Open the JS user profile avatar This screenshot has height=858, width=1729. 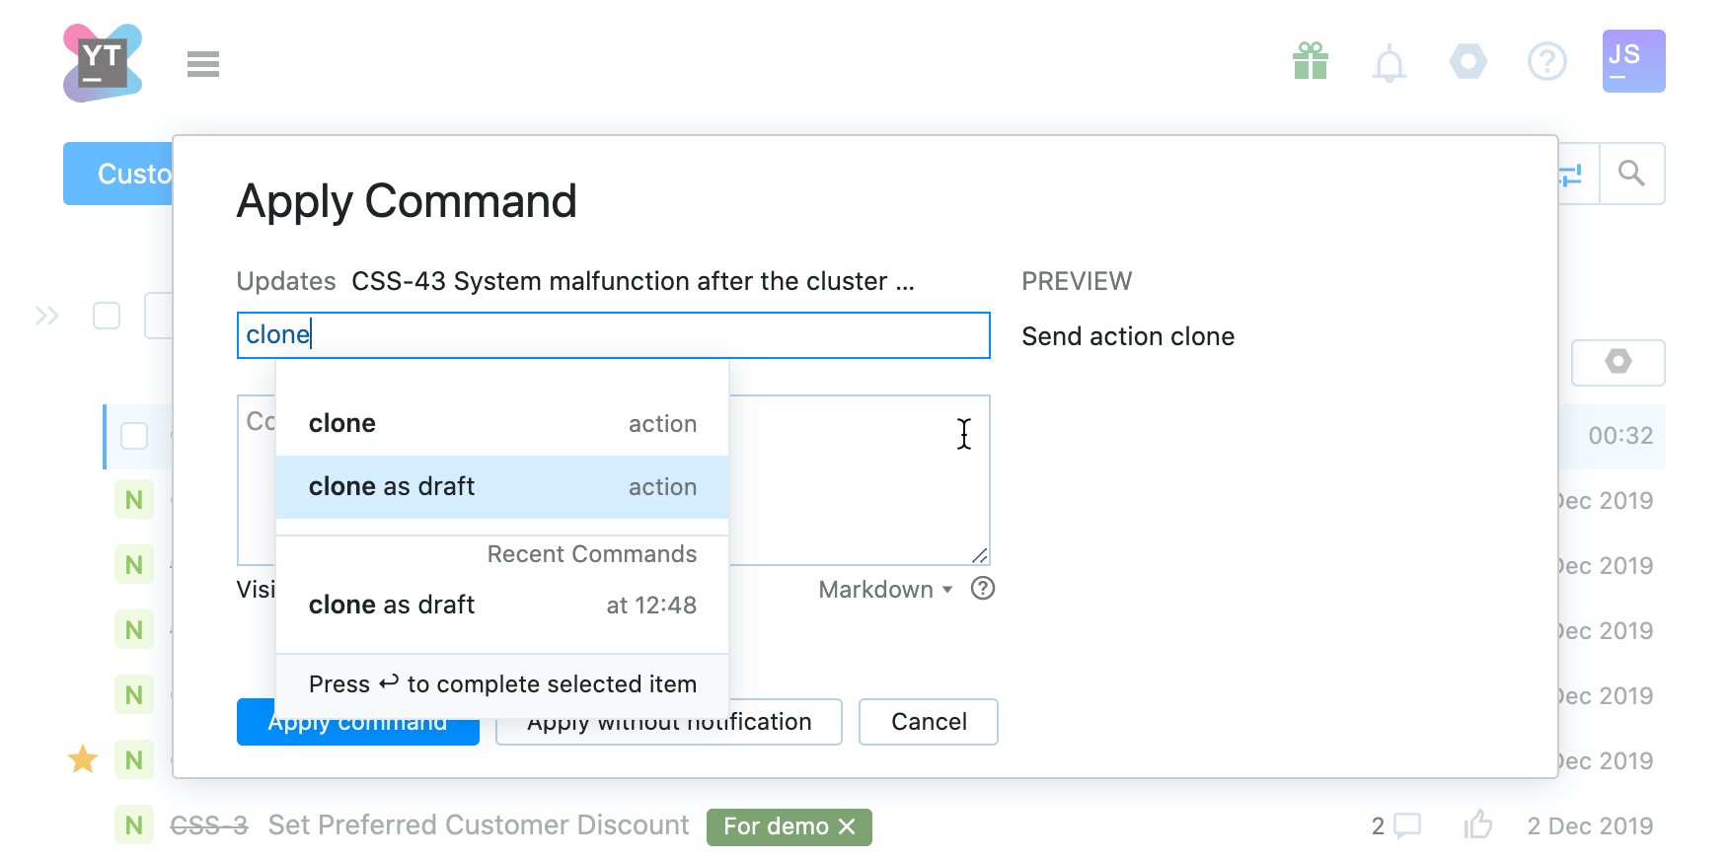tap(1633, 61)
